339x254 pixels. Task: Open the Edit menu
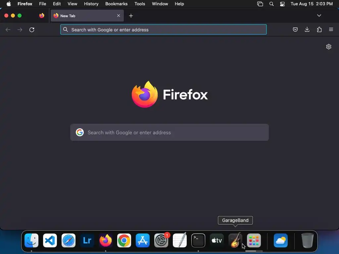point(57,4)
